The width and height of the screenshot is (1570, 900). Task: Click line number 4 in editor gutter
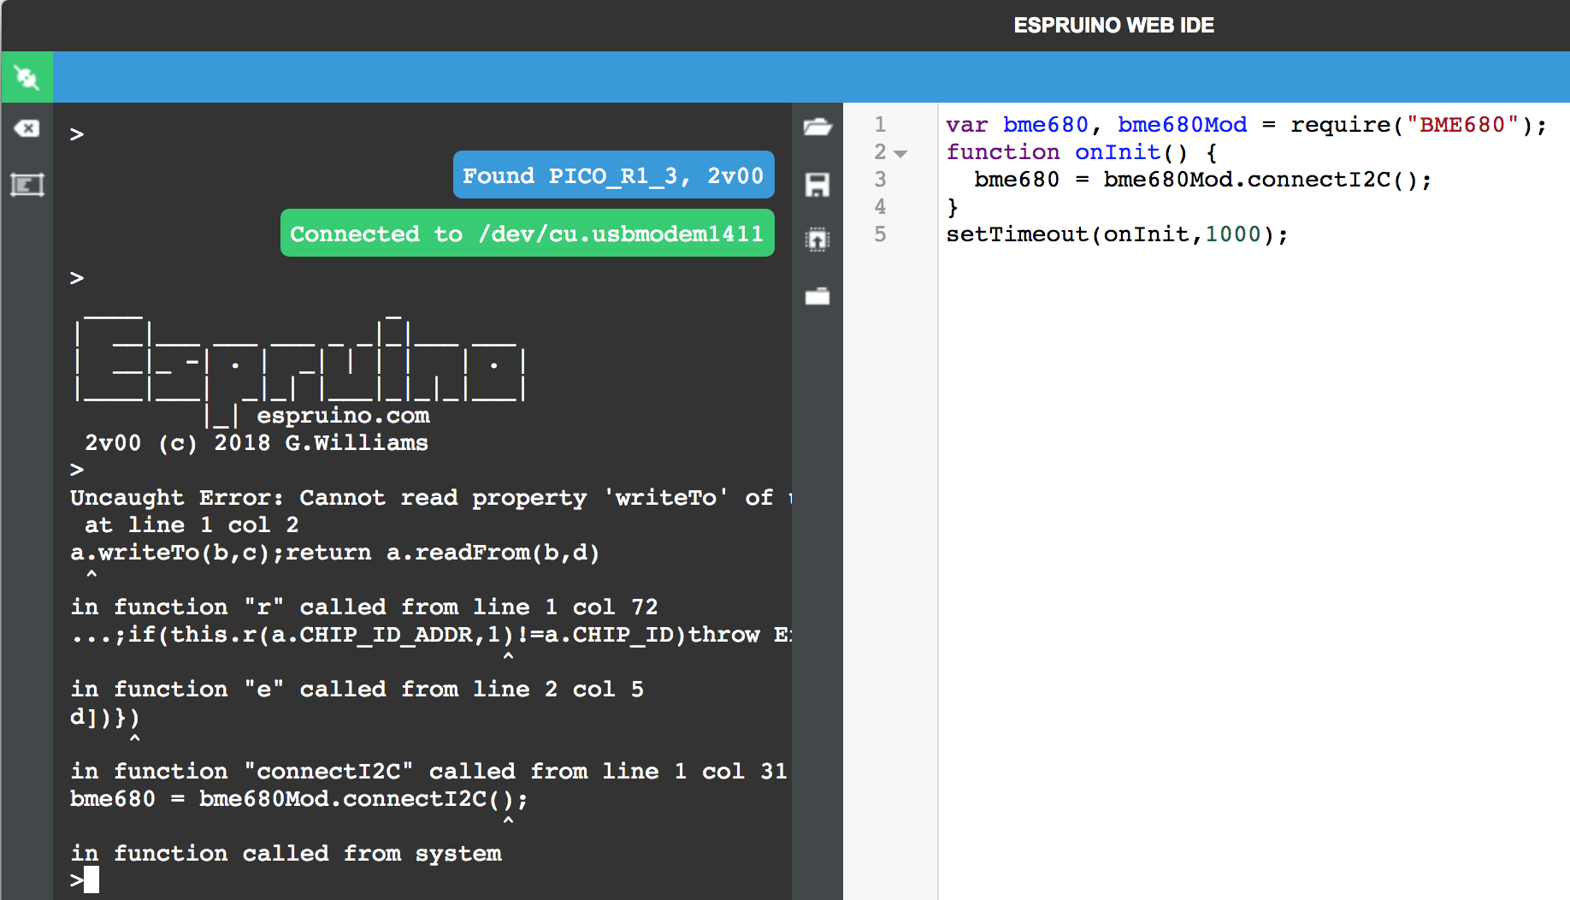click(x=880, y=207)
